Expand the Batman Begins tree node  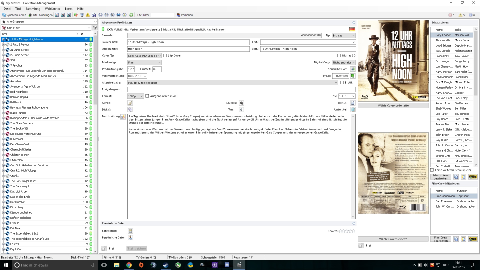coord(3,97)
